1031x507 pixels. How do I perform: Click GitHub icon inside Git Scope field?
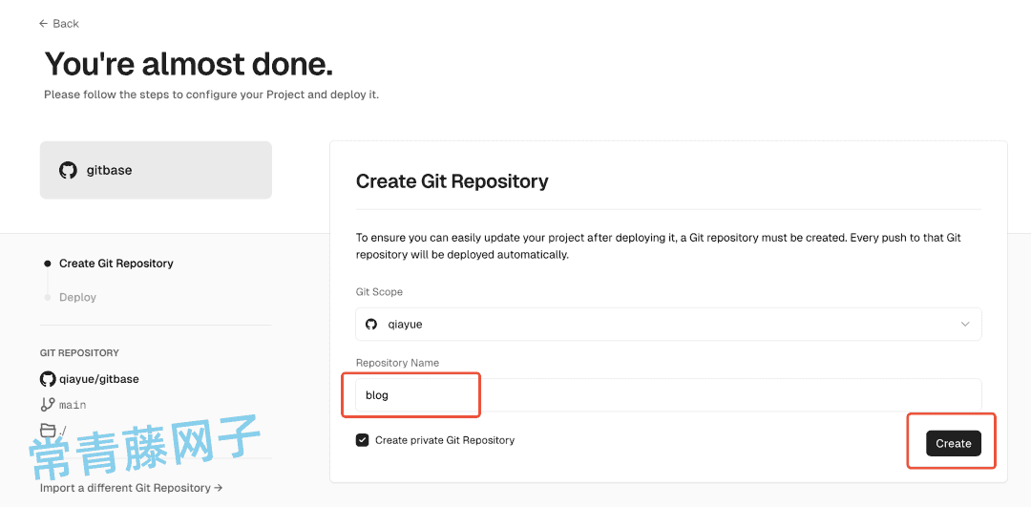click(371, 325)
